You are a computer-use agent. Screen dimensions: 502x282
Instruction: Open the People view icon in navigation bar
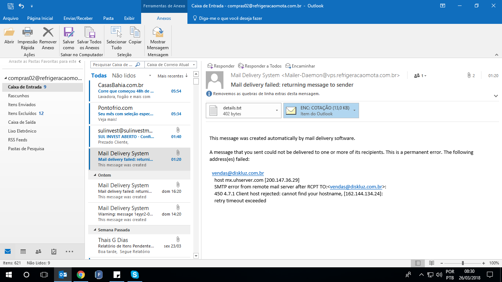[x=38, y=252]
